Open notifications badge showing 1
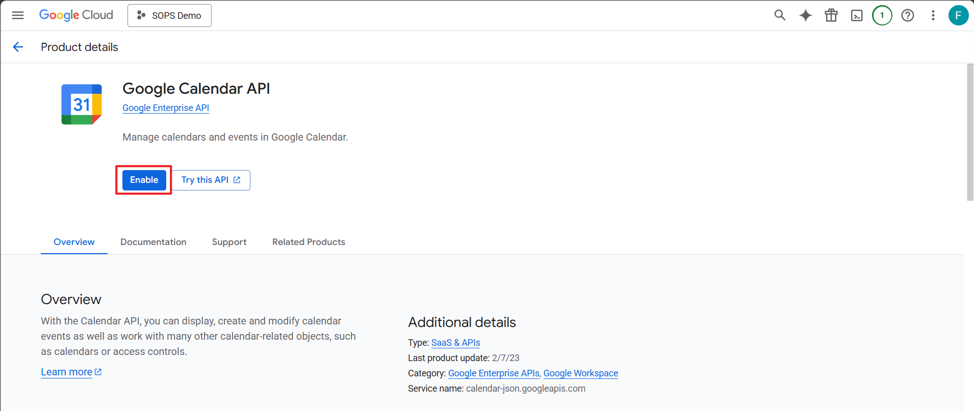974x411 pixels. pos(882,15)
